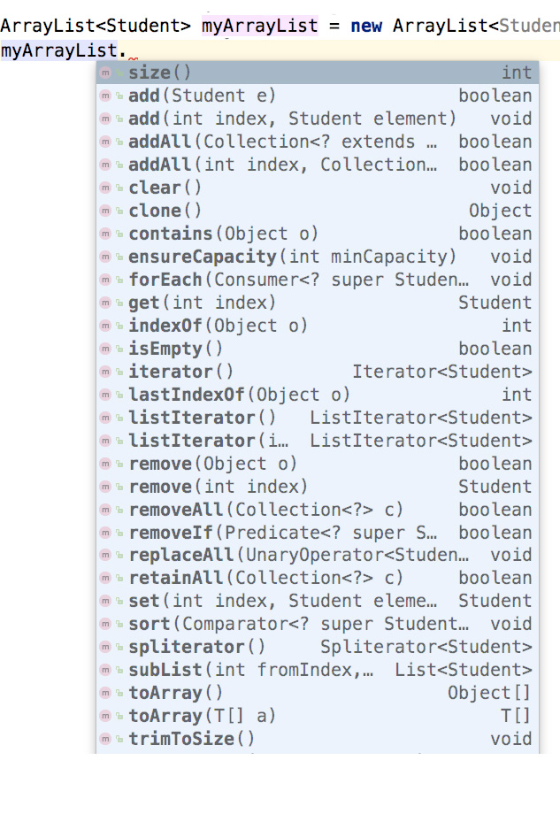Choose toArray() returning Object[]

[x=175, y=694]
